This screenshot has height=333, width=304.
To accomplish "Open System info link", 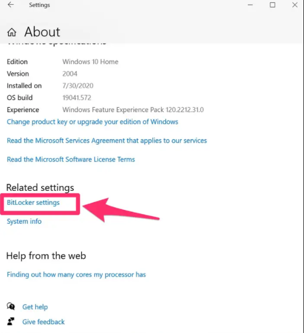I will coord(24,221).
